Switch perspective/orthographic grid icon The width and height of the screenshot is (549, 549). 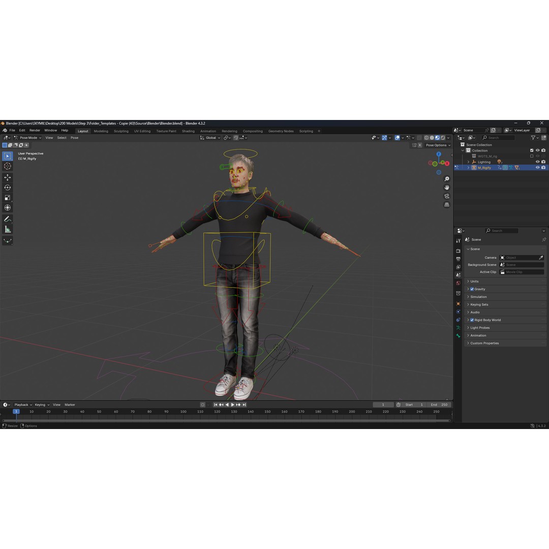[x=447, y=204]
